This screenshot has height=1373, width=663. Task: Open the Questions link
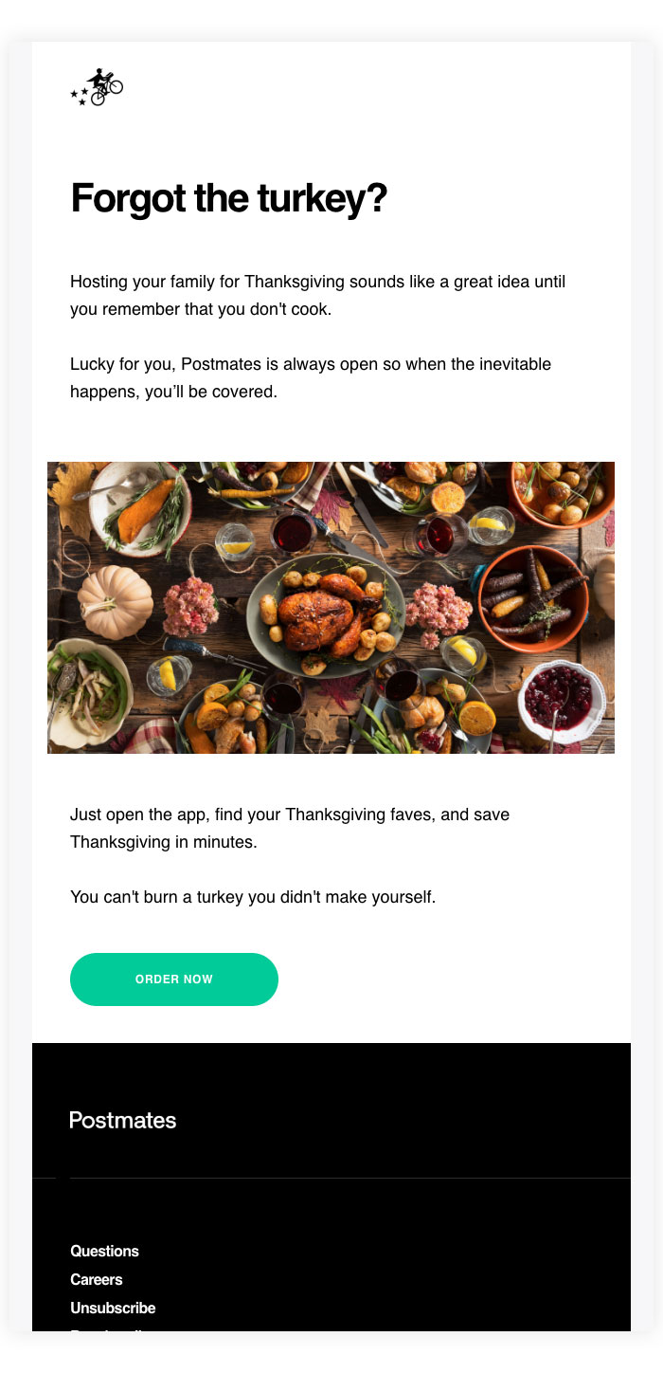coord(104,1251)
